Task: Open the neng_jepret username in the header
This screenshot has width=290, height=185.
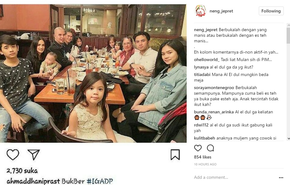Action: click(x=221, y=11)
